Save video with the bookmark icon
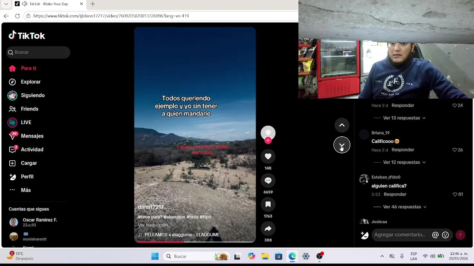The height and width of the screenshot is (266, 474). [x=268, y=205]
